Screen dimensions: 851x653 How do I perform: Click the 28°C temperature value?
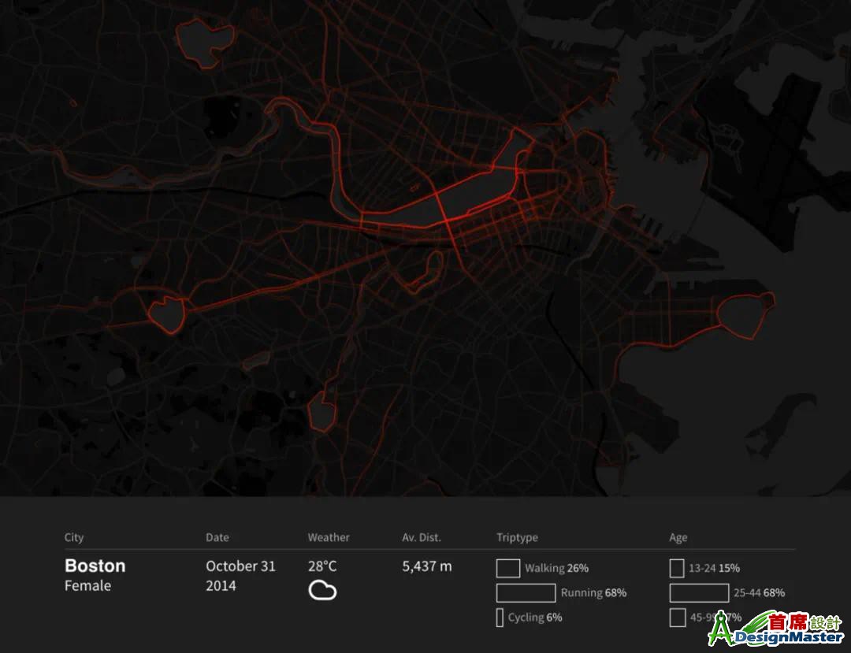(x=322, y=566)
